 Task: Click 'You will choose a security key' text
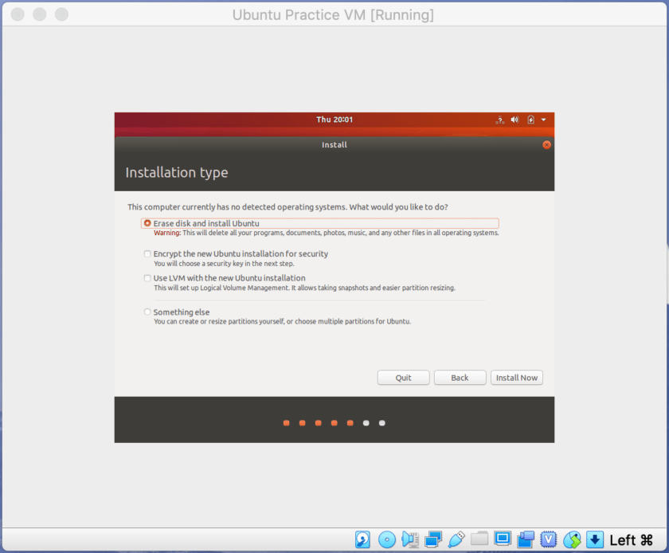(x=224, y=264)
